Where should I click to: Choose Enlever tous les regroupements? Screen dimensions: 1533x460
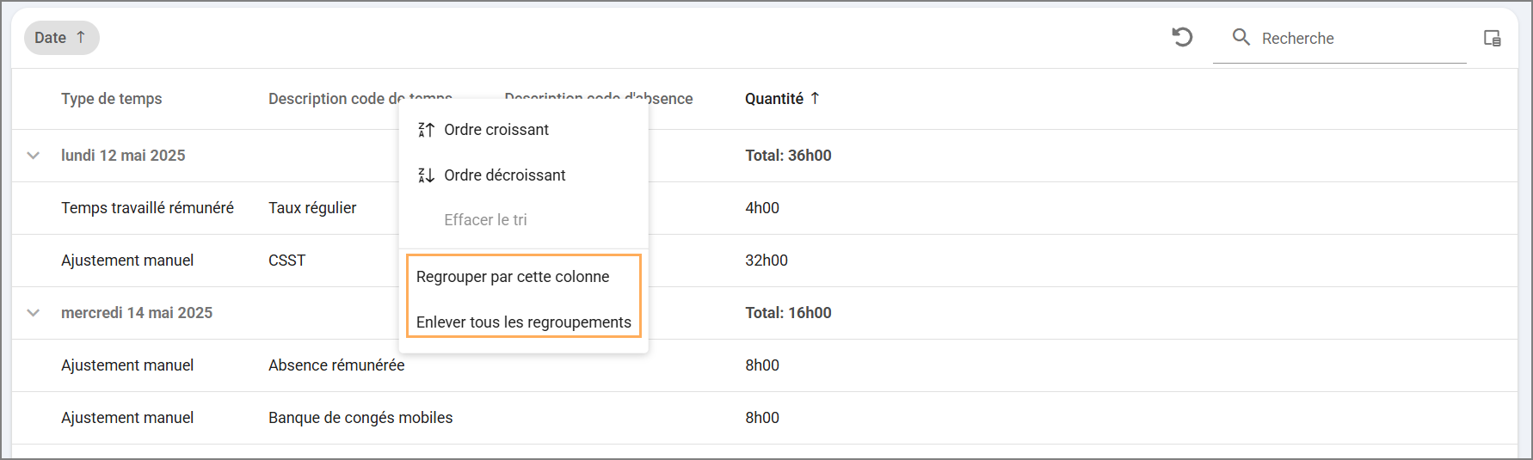(523, 322)
